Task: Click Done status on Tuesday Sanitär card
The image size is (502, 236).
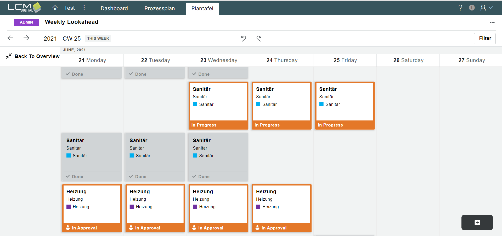Action: [140, 177]
